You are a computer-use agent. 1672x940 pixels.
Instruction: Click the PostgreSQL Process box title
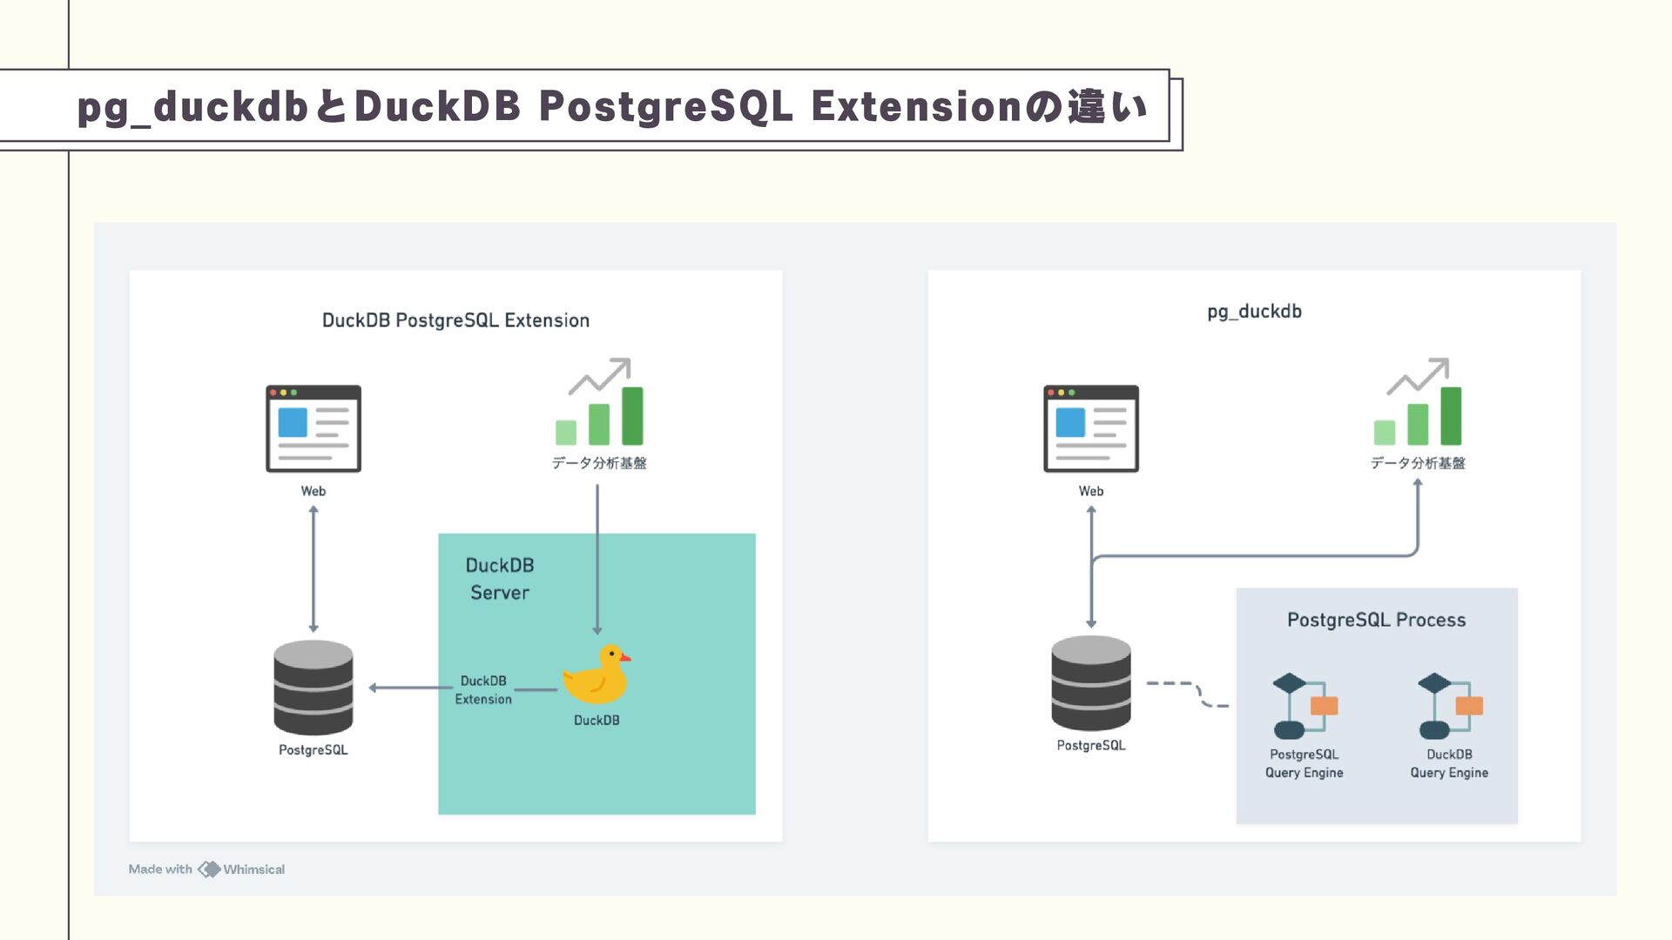[1376, 620]
